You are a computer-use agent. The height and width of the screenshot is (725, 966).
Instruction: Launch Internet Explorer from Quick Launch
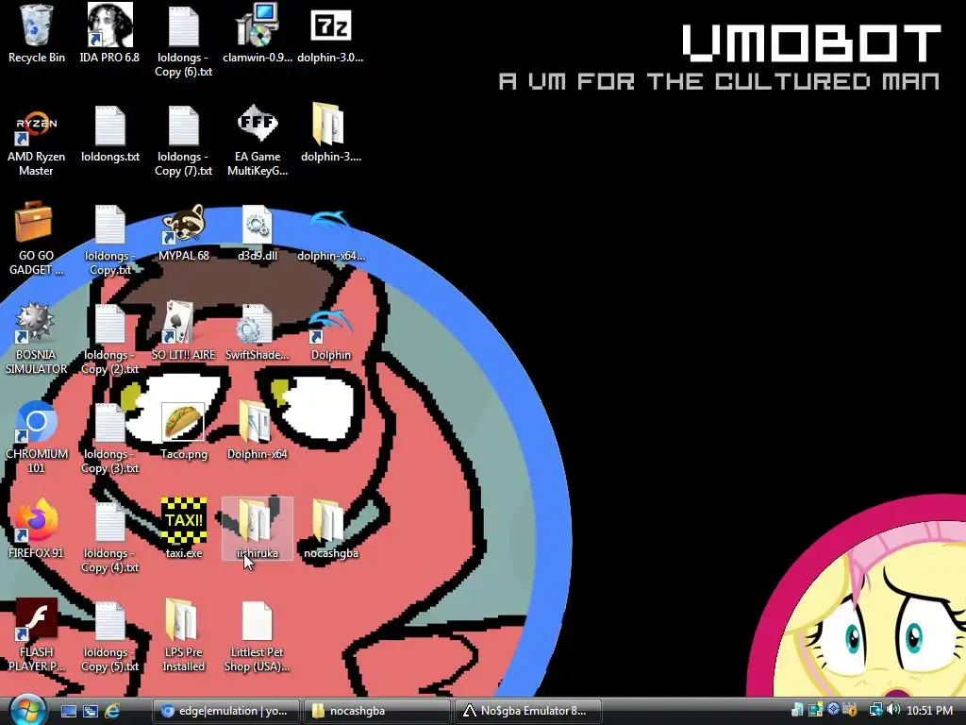[113, 712]
